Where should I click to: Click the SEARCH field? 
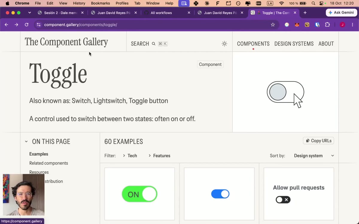pyautogui.click(x=149, y=44)
